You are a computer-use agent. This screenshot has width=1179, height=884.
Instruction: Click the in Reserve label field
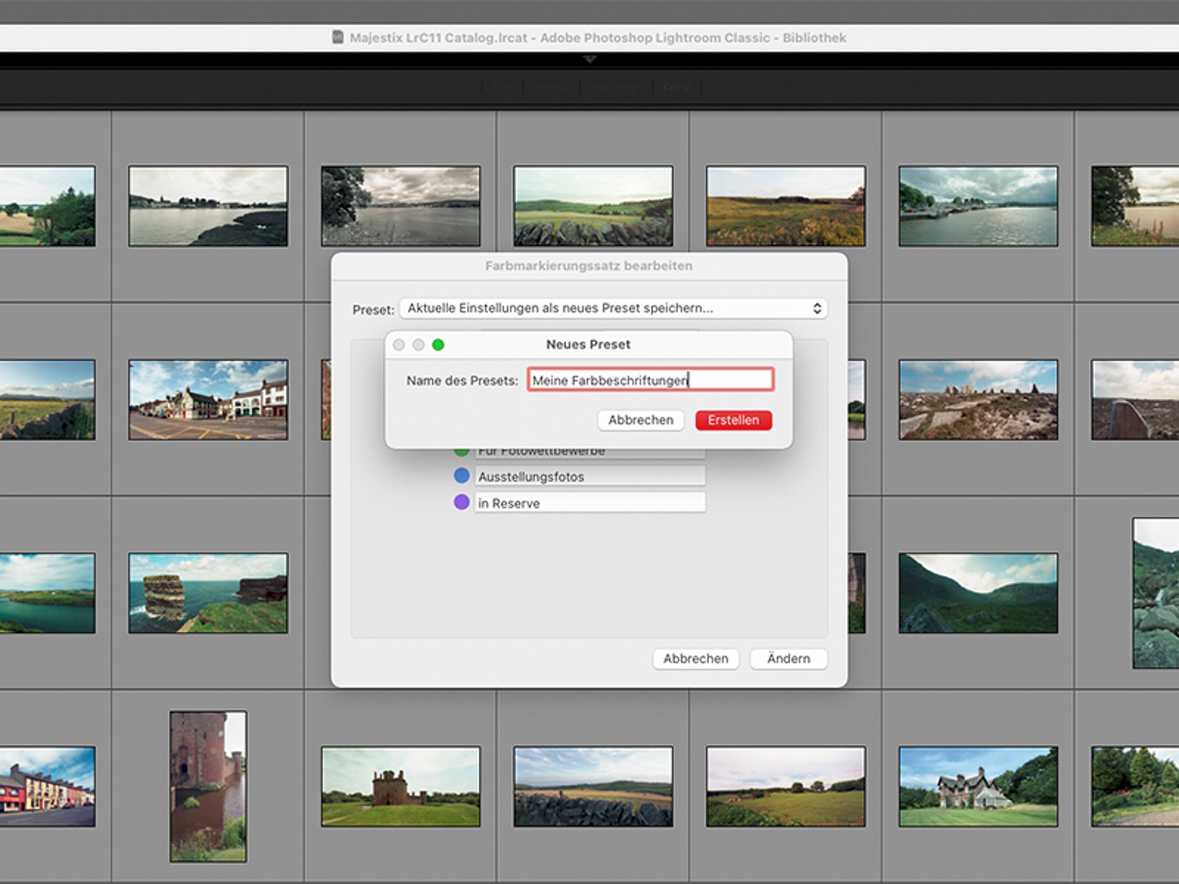click(x=590, y=503)
